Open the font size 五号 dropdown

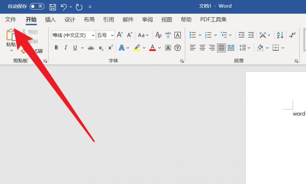click(112, 35)
